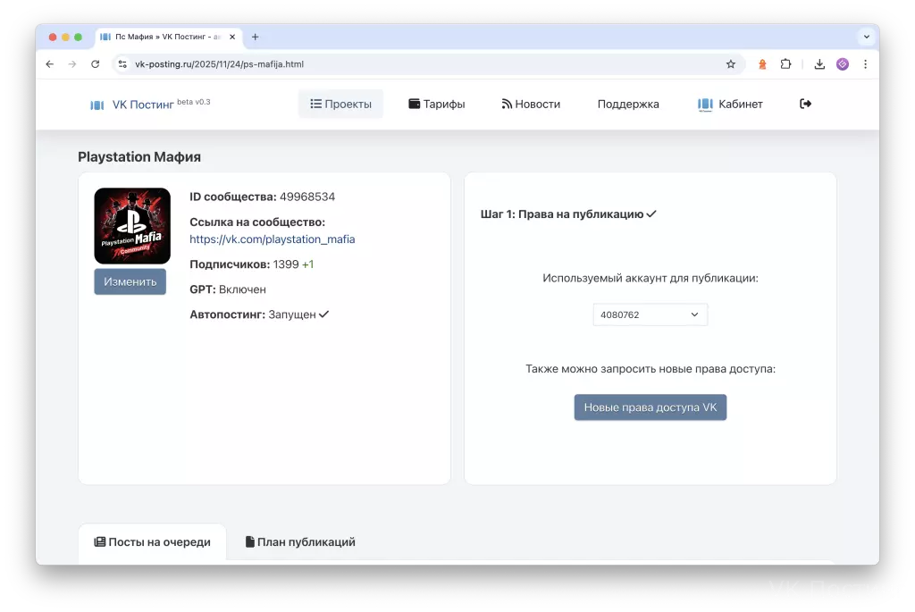Click the Автопостинг: Запущен status
This screenshot has width=915, height=612.
(259, 314)
